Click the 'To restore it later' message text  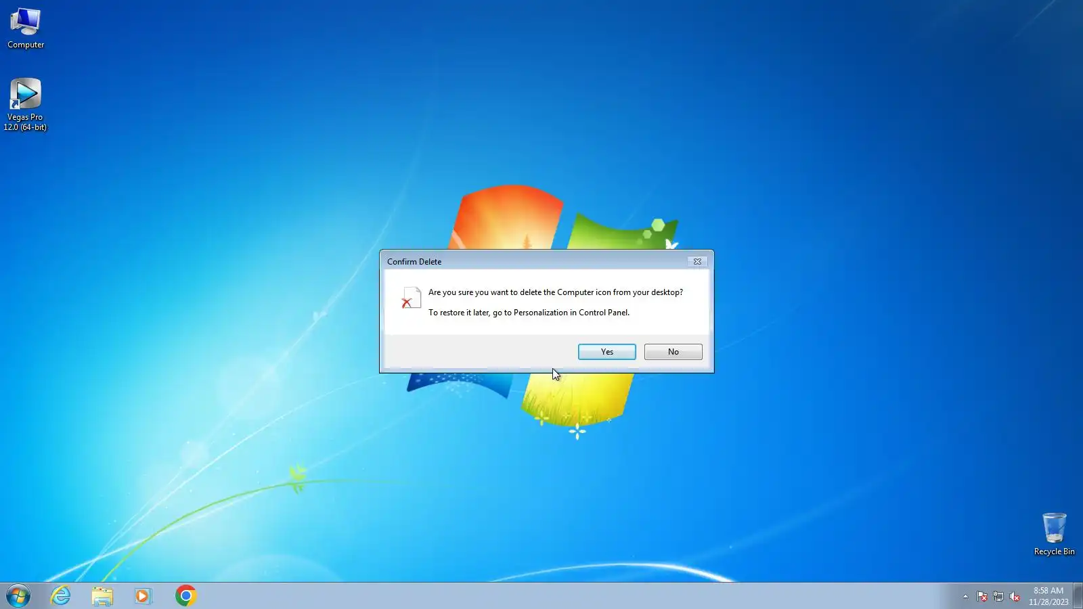pyautogui.click(x=529, y=313)
